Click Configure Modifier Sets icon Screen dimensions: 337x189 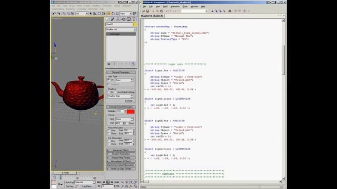[x=133, y=64]
